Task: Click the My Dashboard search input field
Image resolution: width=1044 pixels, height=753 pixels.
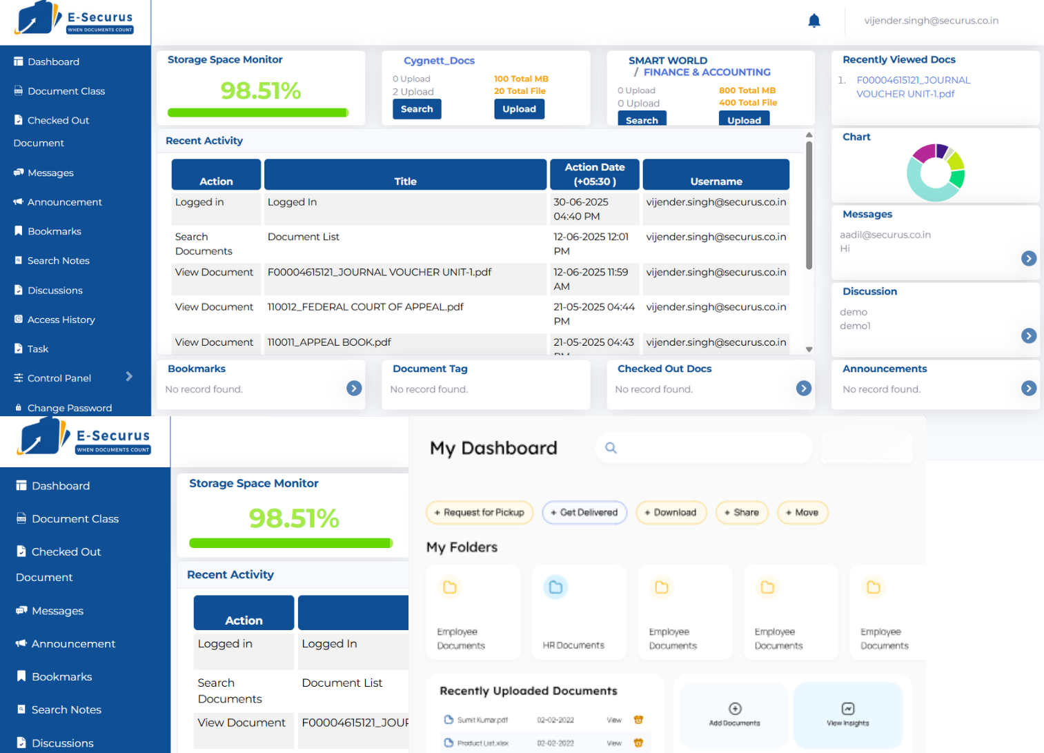Action: (711, 448)
